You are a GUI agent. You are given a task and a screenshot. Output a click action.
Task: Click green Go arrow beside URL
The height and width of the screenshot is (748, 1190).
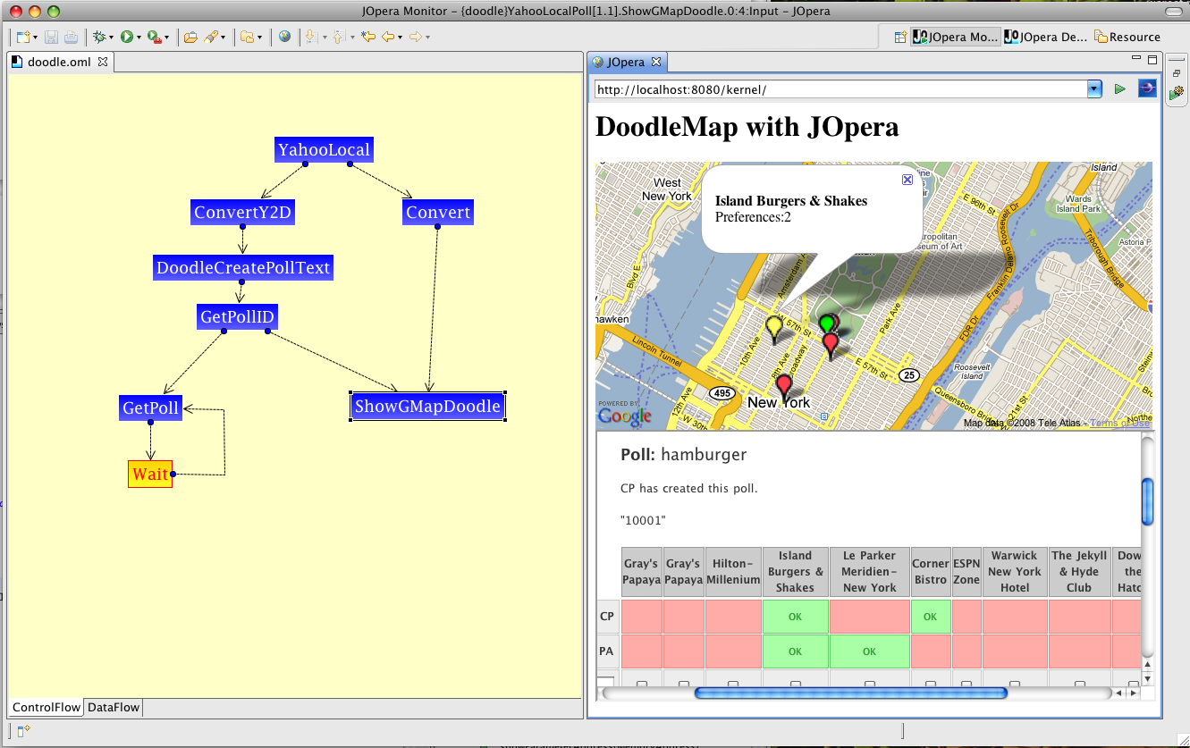(x=1119, y=88)
